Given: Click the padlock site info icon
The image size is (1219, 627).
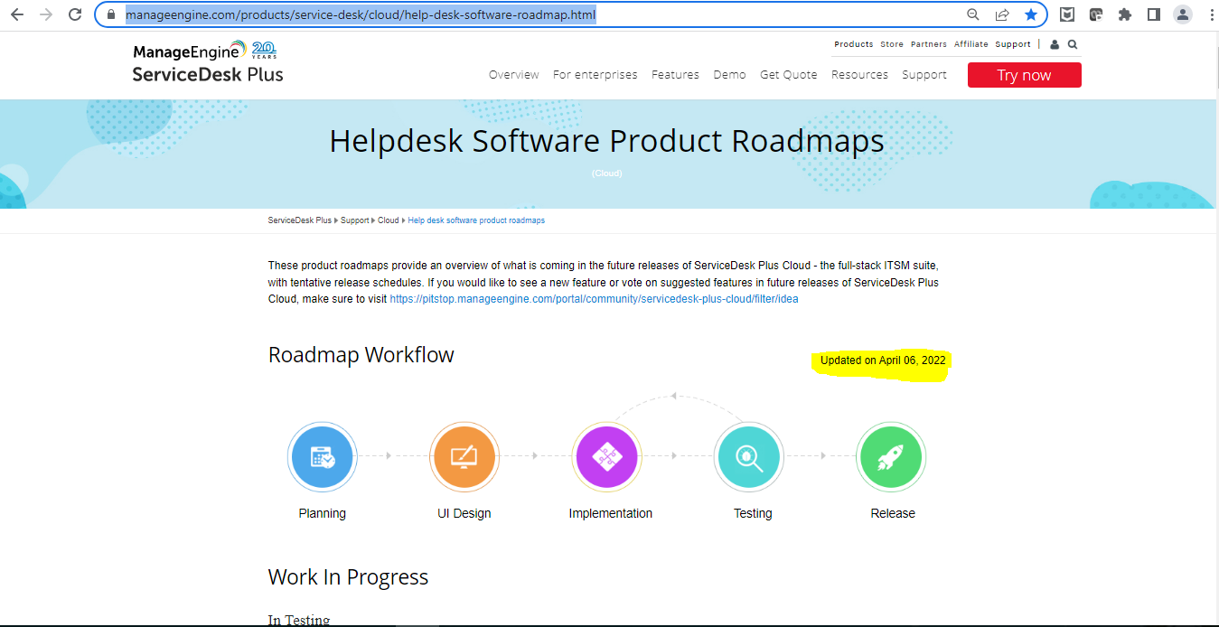Looking at the screenshot, I should (x=111, y=14).
